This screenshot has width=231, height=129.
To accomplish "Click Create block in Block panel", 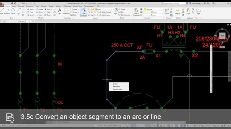I will click(122, 9).
